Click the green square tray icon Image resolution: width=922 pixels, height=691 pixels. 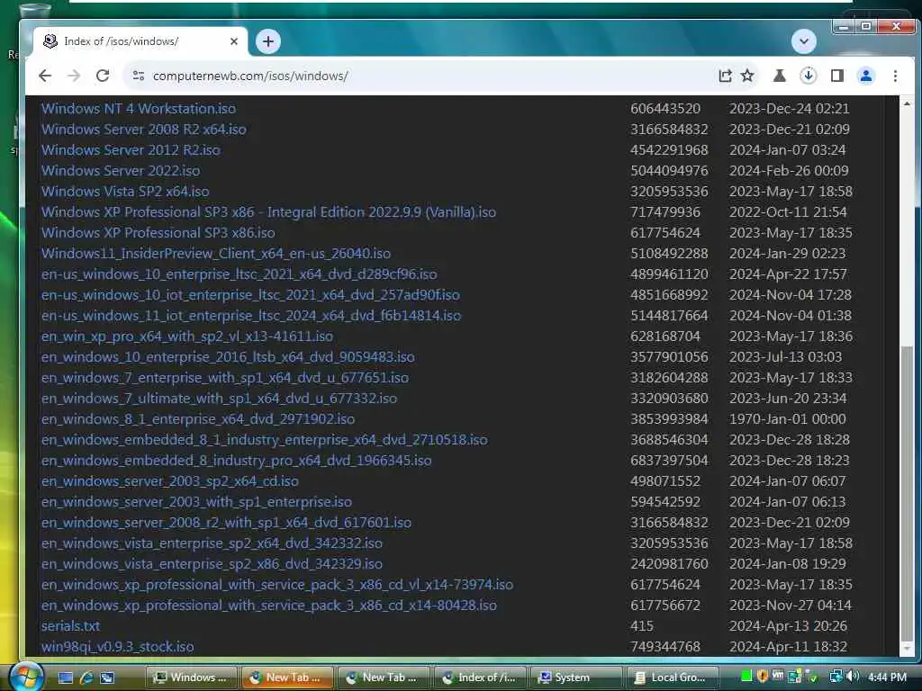pyautogui.click(x=746, y=677)
